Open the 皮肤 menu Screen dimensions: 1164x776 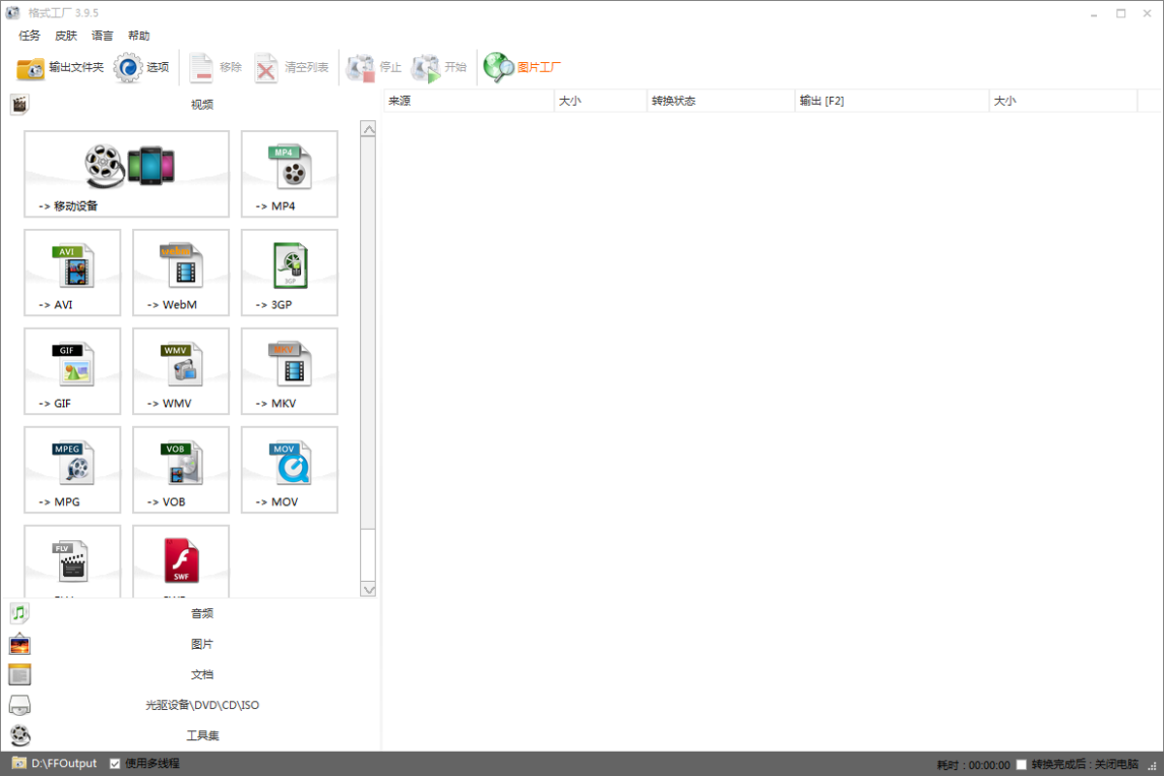[x=66, y=36]
